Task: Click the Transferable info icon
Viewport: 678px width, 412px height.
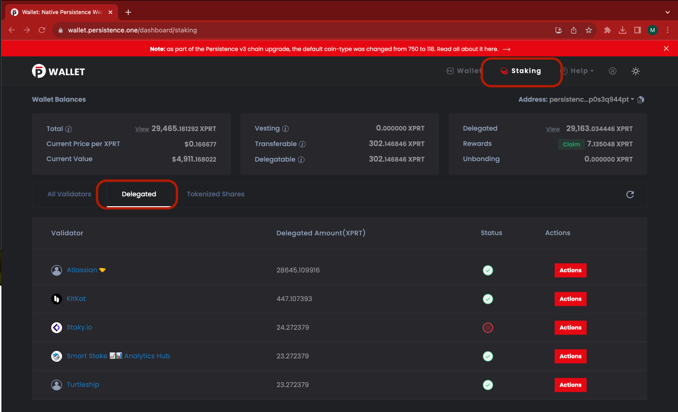Action: tap(302, 144)
